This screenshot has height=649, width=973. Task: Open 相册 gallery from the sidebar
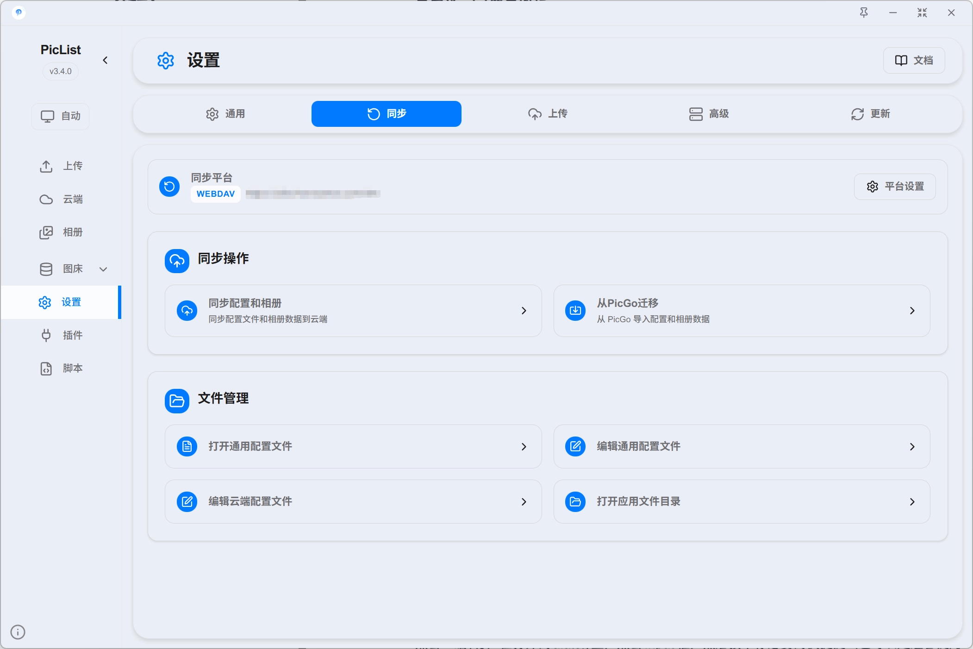61,232
